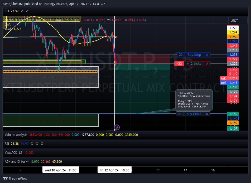The image size is (251, 183).
Task: Click the gray 1.229 price label
Action: point(233,64)
